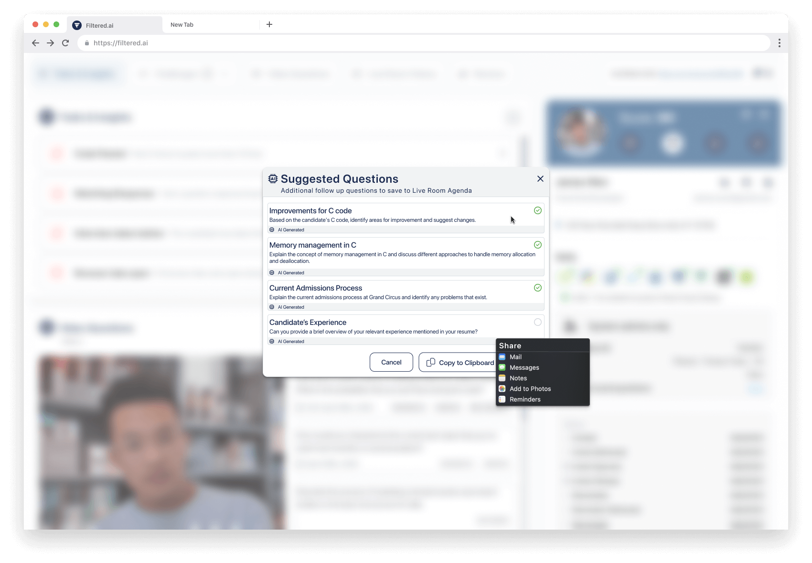Deselect the Memory management in C question
This screenshot has height=563, width=812.
(537, 245)
